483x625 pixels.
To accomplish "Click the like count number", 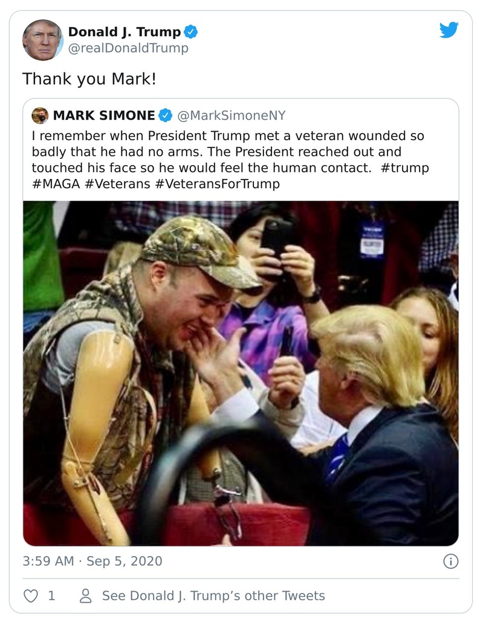I will (53, 595).
